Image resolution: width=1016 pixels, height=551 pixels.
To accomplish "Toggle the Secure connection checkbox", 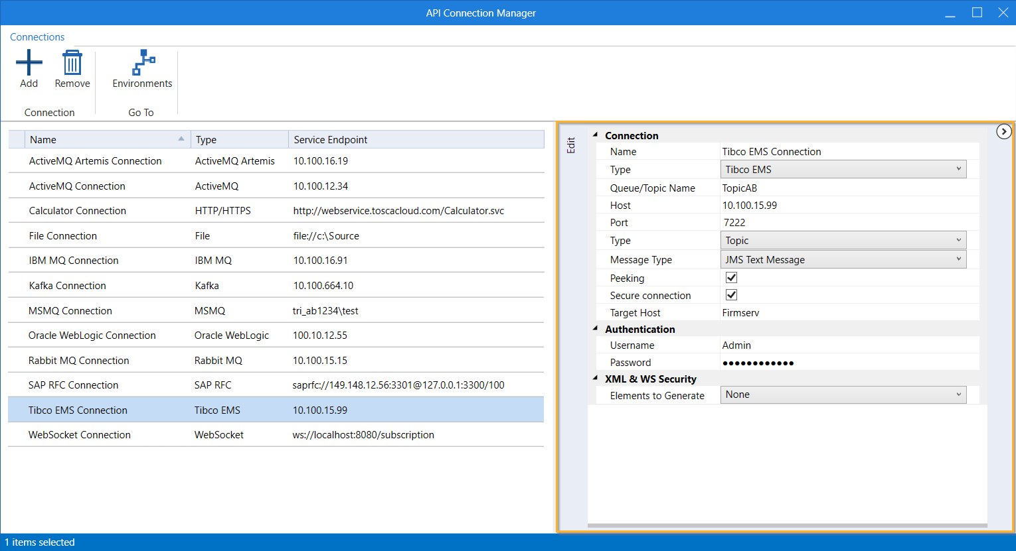I will tap(731, 294).
